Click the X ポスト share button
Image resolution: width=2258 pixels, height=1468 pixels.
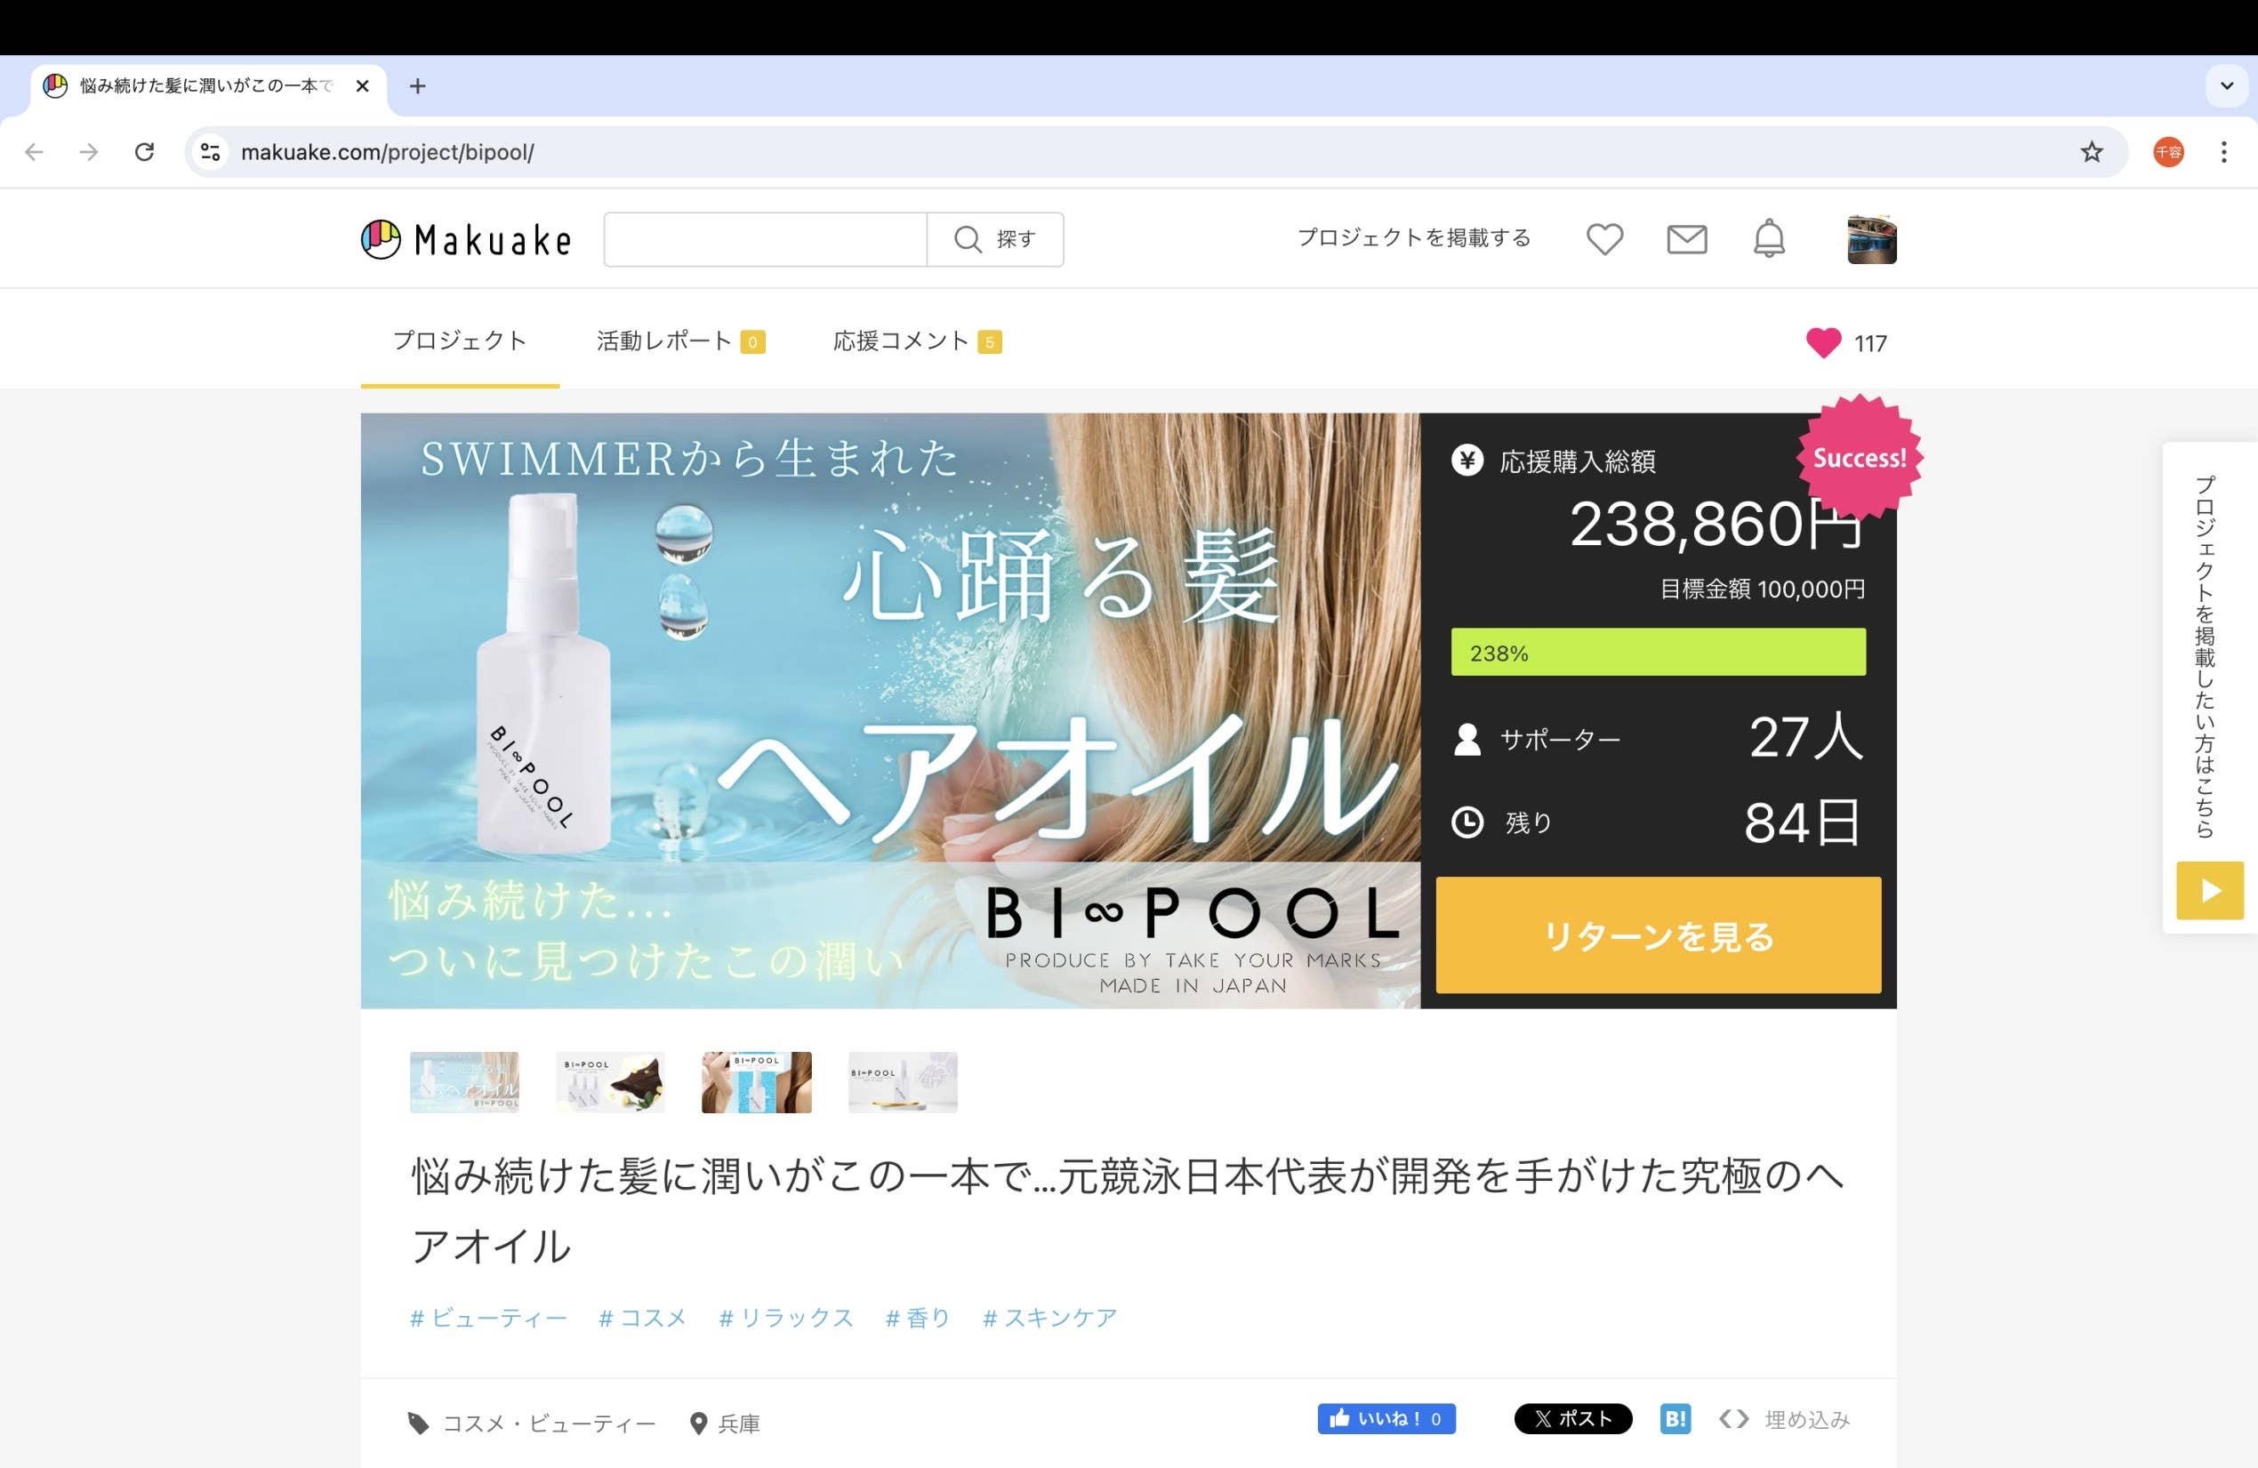point(1572,1419)
